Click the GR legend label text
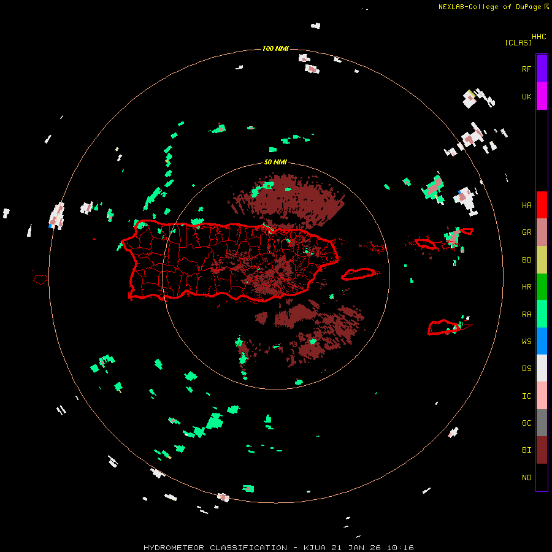Screen dimensions: 552x552 pos(527,232)
